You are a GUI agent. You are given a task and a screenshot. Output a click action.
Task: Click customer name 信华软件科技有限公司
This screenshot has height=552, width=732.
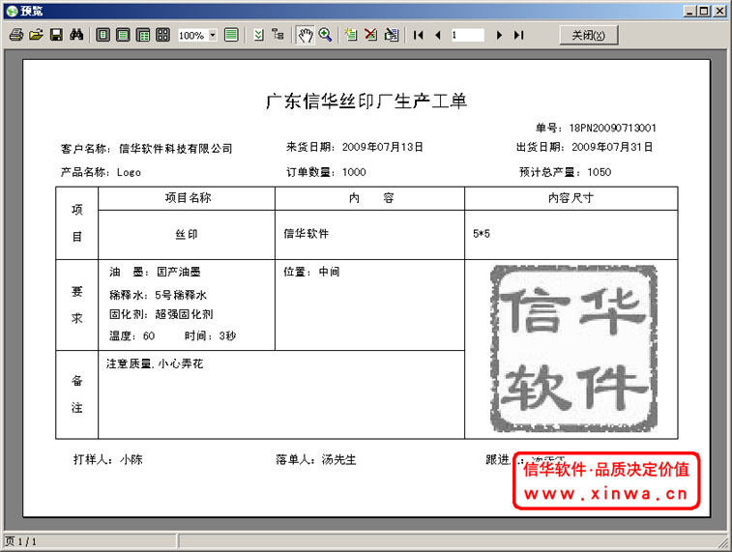176,149
